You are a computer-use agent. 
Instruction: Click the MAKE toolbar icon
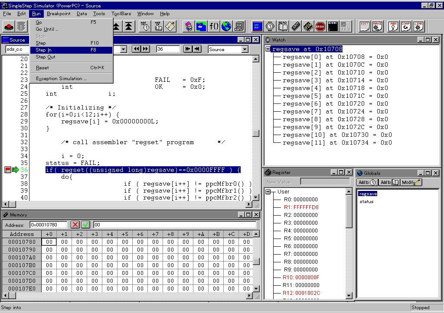point(377,26)
